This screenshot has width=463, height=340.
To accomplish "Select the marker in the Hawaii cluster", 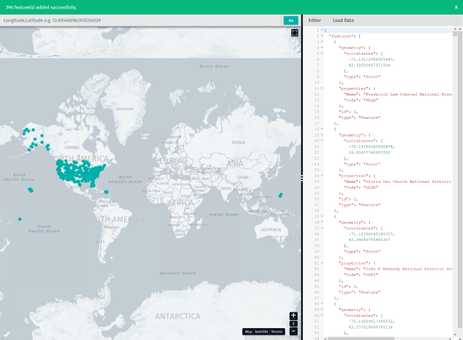I will tap(30, 190).
